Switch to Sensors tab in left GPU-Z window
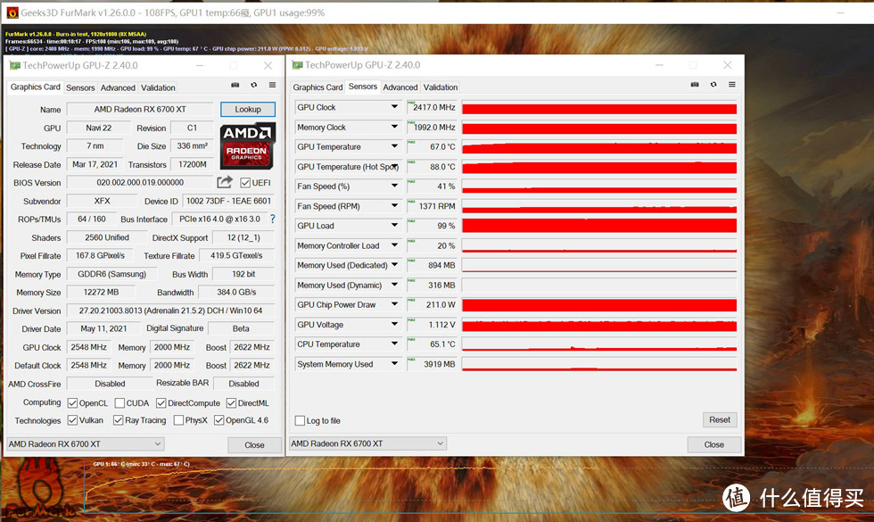 [x=80, y=87]
